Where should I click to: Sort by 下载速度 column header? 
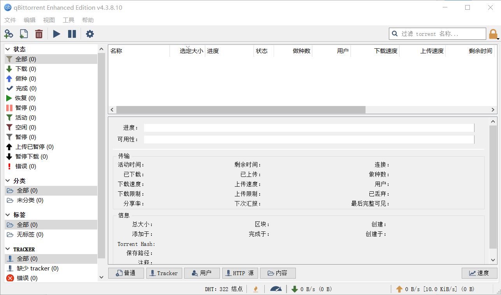click(375, 51)
